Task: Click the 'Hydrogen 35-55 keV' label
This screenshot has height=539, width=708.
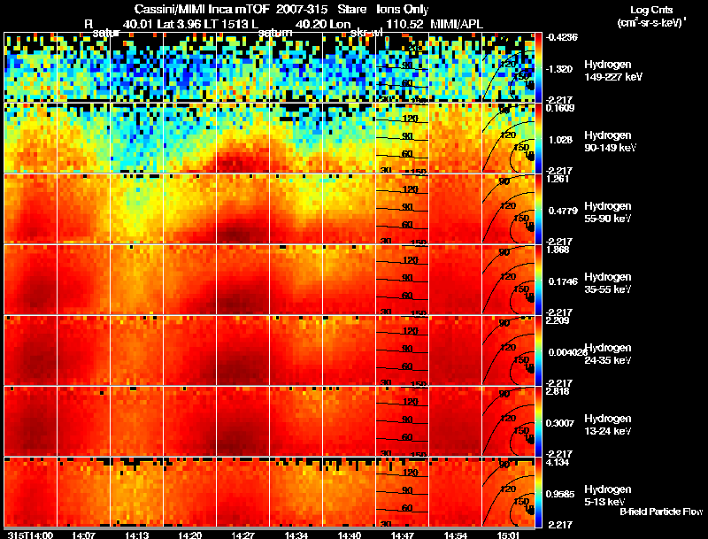Action: point(608,283)
